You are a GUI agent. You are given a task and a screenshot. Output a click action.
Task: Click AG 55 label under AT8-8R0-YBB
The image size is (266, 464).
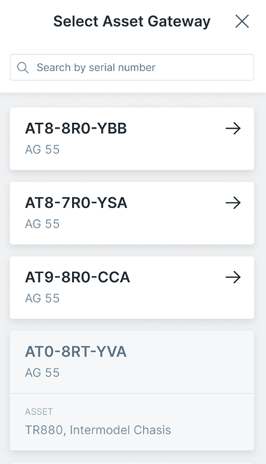[x=42, y=149]
